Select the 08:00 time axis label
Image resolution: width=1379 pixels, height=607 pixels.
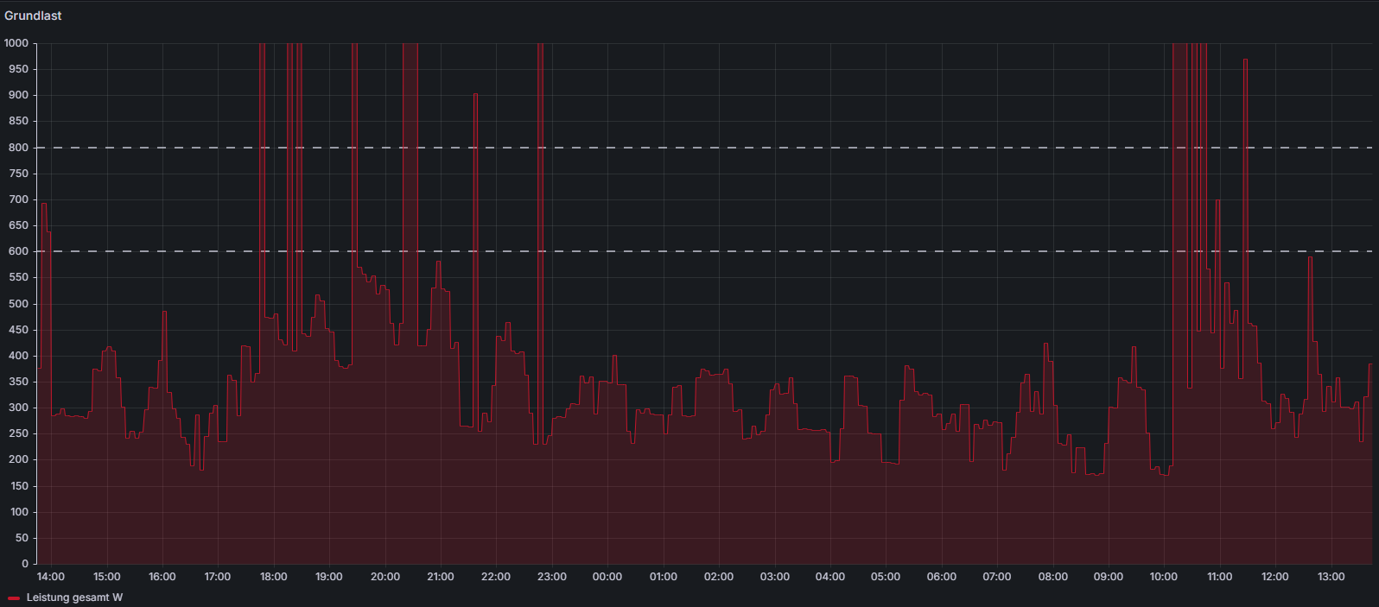(x=1053, y=577)
